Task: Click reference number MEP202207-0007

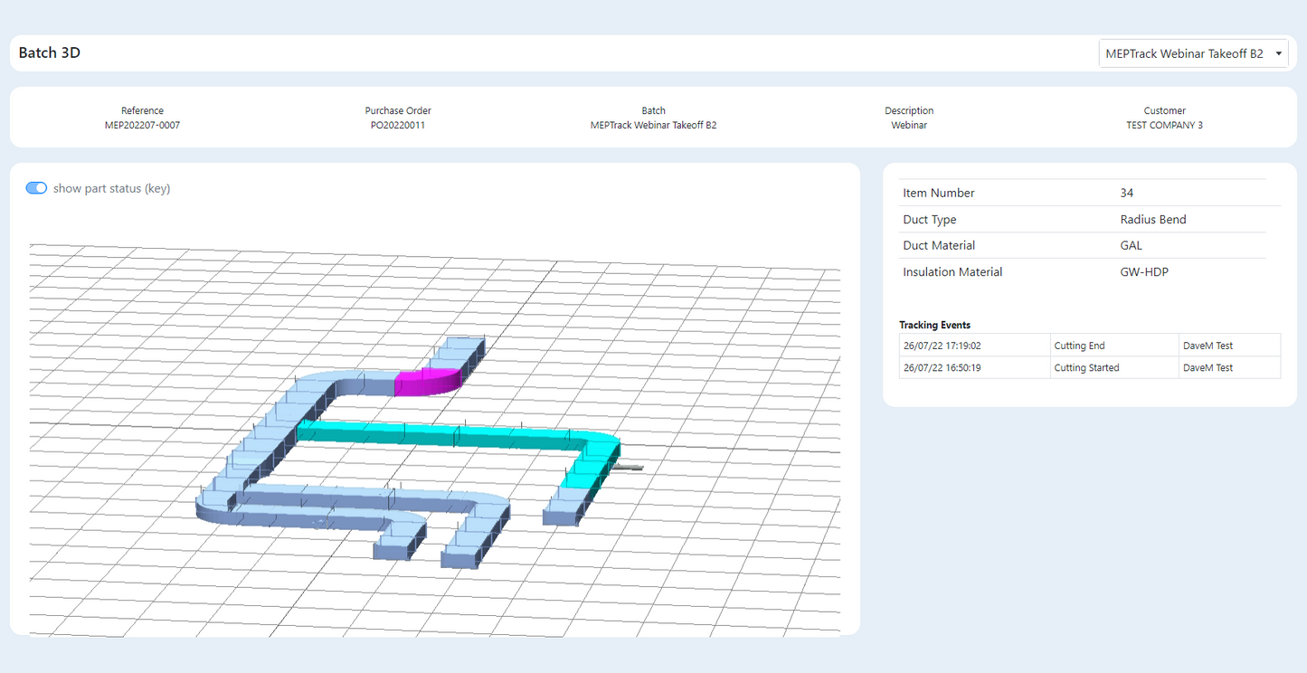Action: coord(142,126)
